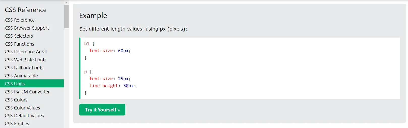The width and height of the screenshot is (408, 128).
Task: Click the Example heading
Action: point(93,16)
